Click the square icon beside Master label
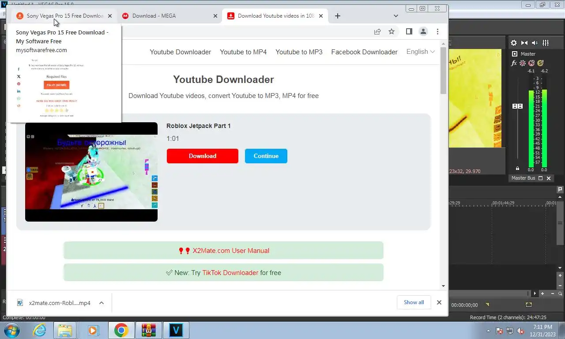 [515, 54]
